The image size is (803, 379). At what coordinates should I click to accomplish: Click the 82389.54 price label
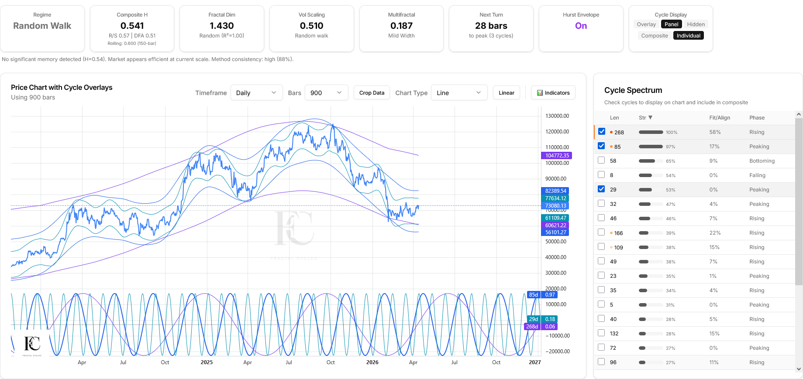point(555,191)
